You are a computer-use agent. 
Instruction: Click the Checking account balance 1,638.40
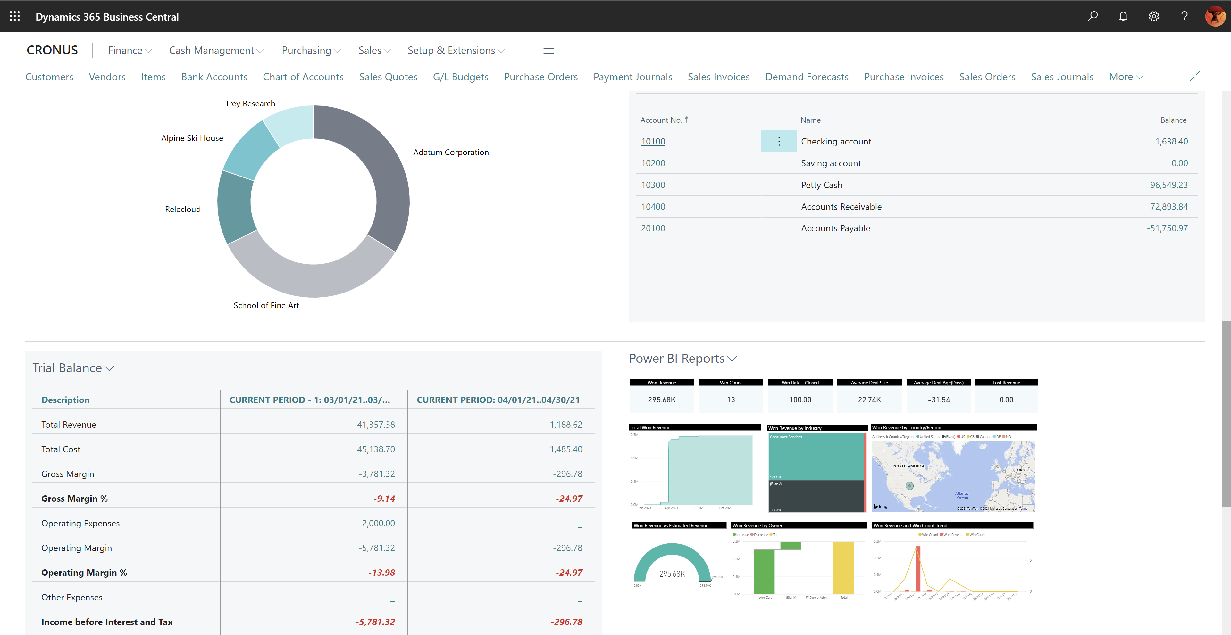(x=1171, y=141)
